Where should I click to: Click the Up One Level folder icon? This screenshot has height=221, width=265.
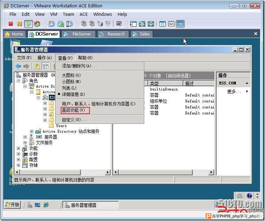[37, 66]
